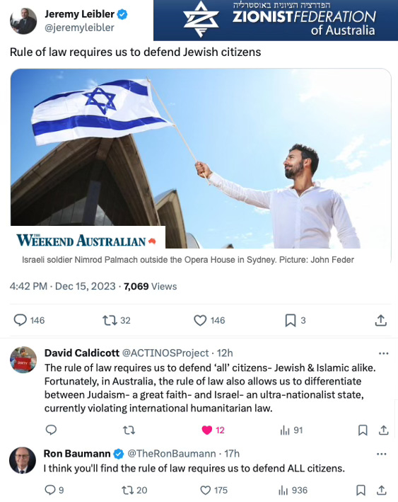
Task: Open @ACTINOSProject profile handle
Action: point(165,353)
